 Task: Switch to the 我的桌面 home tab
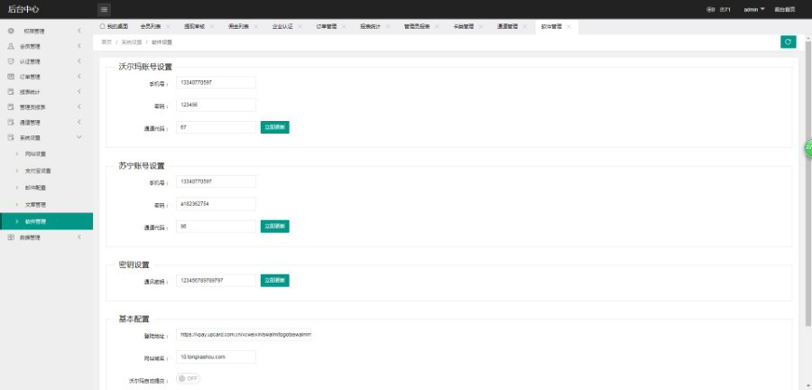click(114, 26)
